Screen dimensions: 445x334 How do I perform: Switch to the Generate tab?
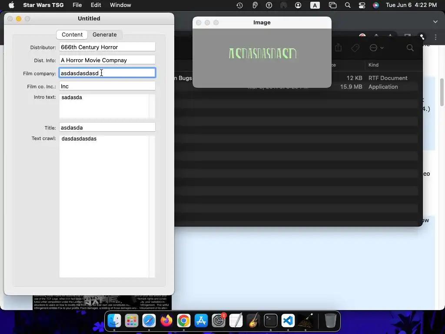pyautogui.click(x=104, y=35)
